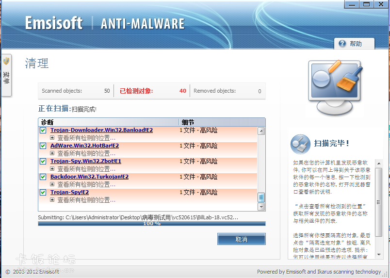Open the Backdoor.Win32.Turkojan!E2 link

90,177
